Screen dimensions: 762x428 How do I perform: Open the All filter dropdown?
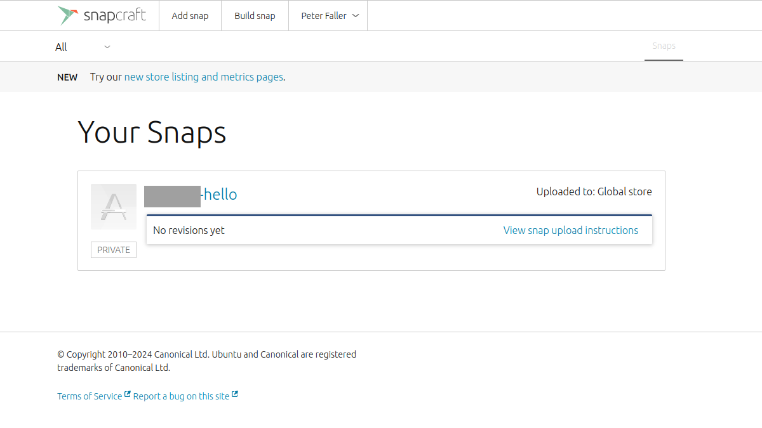pos(83,47)
